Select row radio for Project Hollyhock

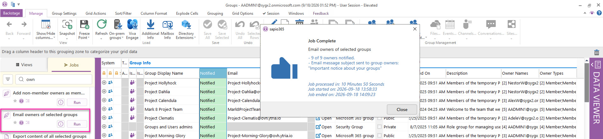point(104,83)
